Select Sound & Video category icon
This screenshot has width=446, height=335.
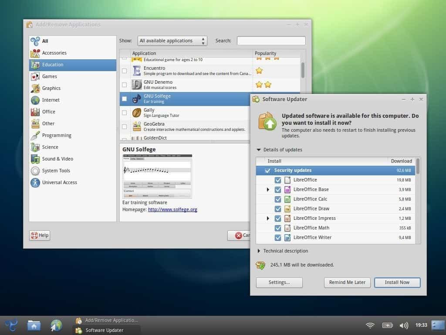(x=35, y=159)
